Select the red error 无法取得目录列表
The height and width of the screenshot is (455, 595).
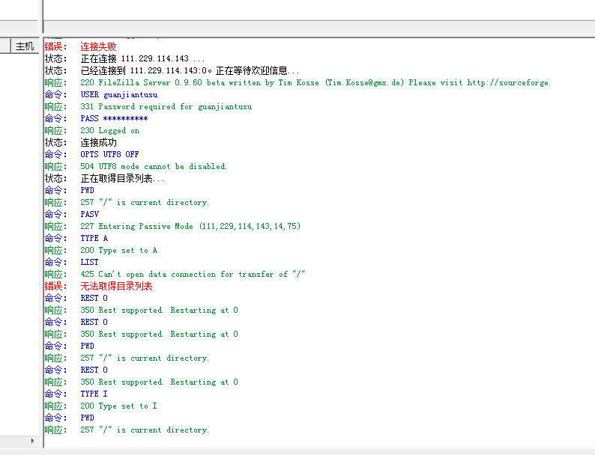pos(98,287)
